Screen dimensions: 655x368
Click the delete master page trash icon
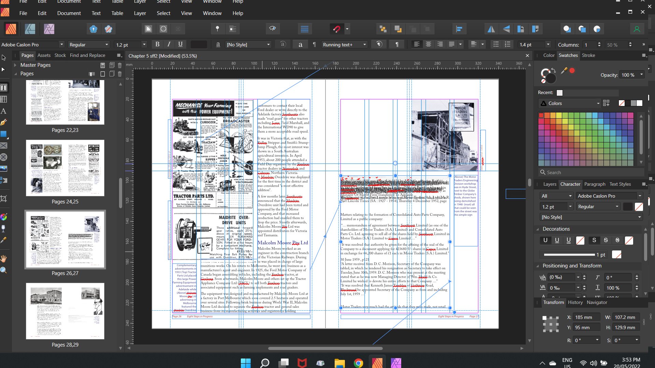point(120,65)
